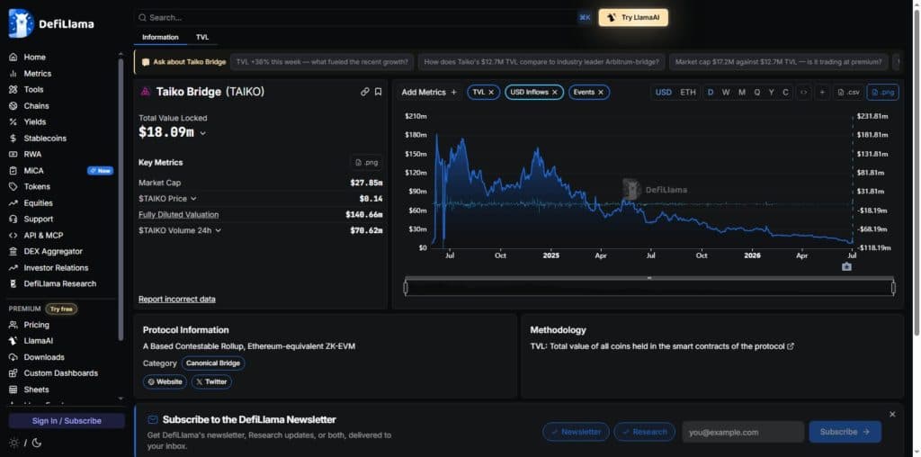This screenshot has height=457, width=921.
Task: Remove the TVL metric chip
Action: [x=491, y=93]
